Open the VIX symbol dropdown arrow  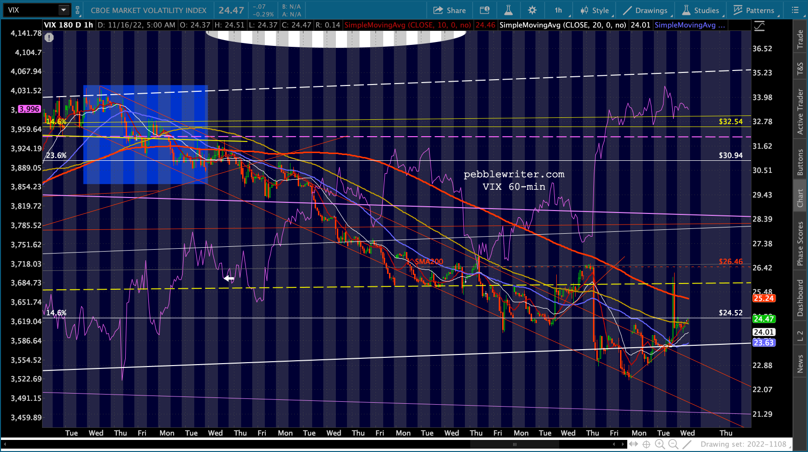(x=64, y=10)
